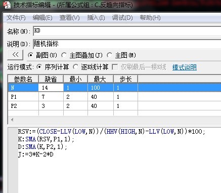Image resolution: width=221 pixels, height=193 pixels.
Task: Toggle 仅刷最后一根K线 checkbox
Action: (x=115, y=67)
